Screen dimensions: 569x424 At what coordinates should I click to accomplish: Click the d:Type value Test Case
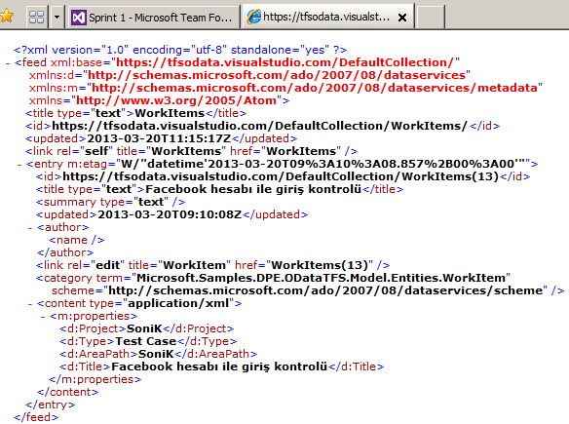pyautogui.click(x=145, y=341)
